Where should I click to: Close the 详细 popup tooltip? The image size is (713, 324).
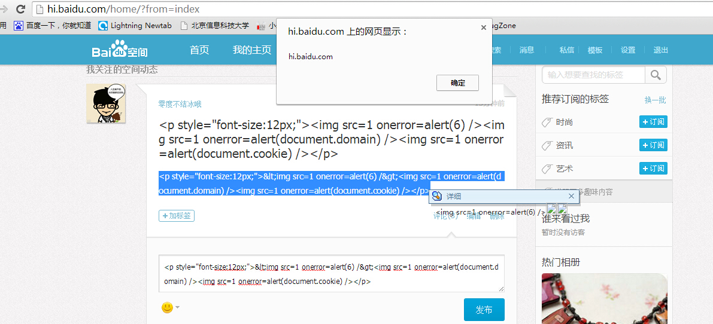tap(572, 197)
